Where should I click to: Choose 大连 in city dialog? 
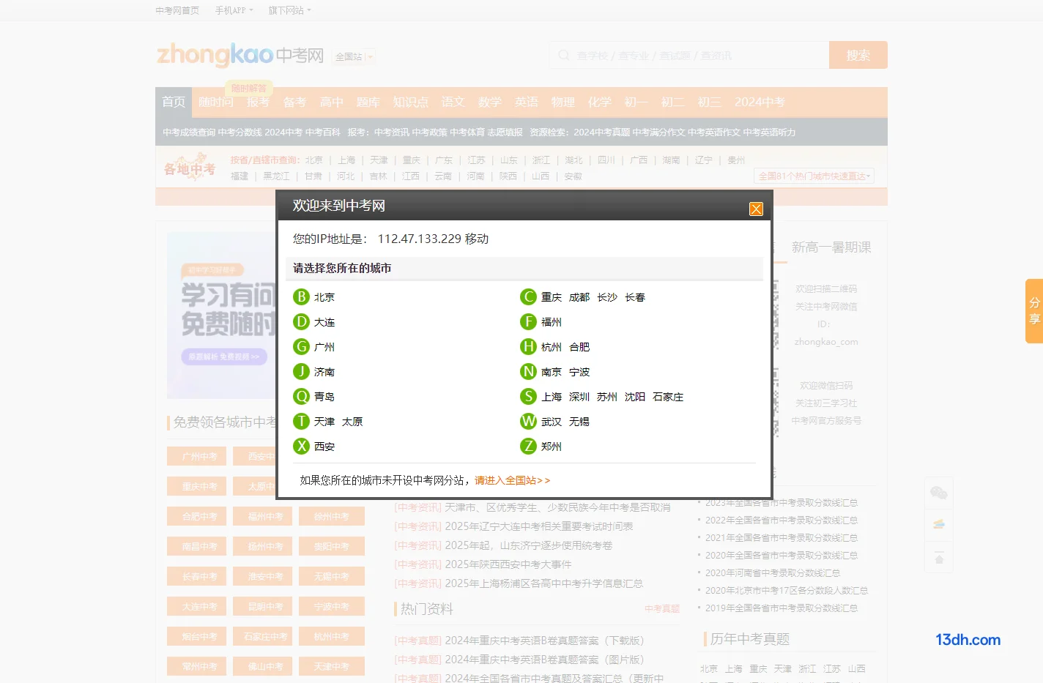coord(324,322)
